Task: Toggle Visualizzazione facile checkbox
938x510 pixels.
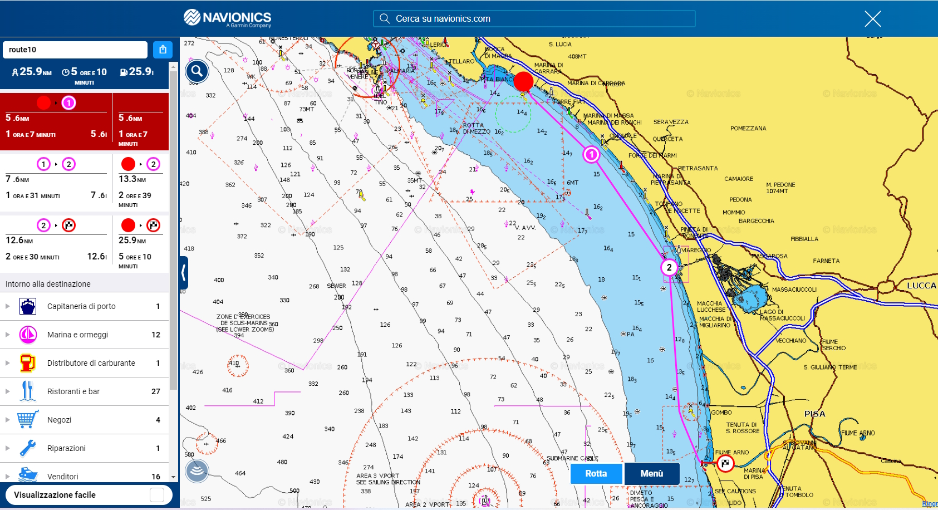Action: pos(157,495)
